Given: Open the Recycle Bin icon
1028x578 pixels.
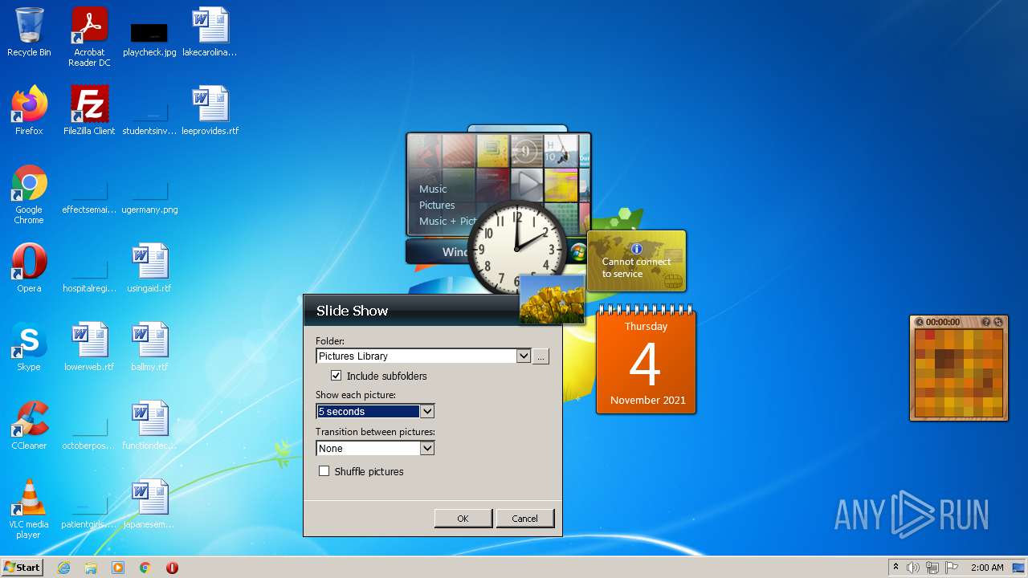Looking at the screenshot, I should pos(29,32).
